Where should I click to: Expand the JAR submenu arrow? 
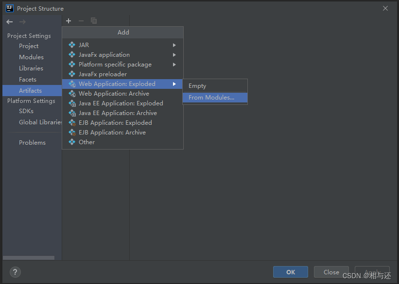tap(174, 45)
